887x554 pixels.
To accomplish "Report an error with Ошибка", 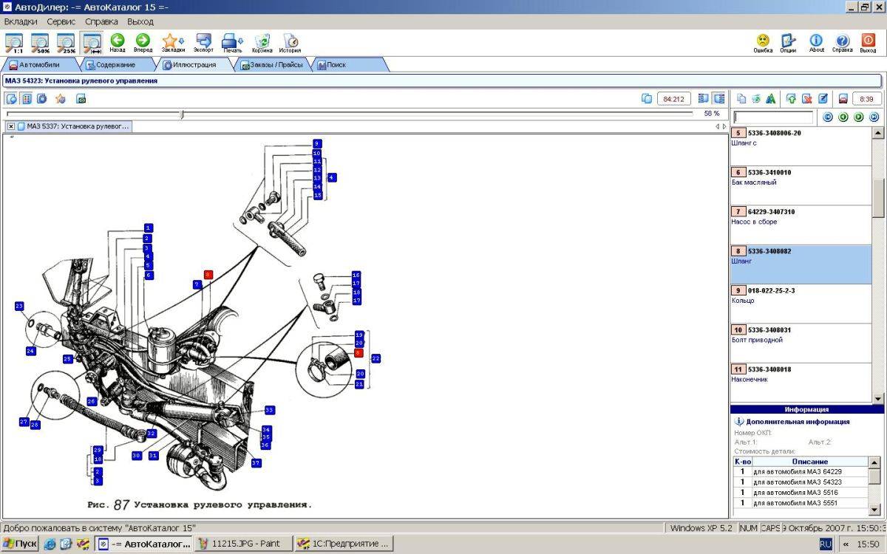I will tap(763, 43).
